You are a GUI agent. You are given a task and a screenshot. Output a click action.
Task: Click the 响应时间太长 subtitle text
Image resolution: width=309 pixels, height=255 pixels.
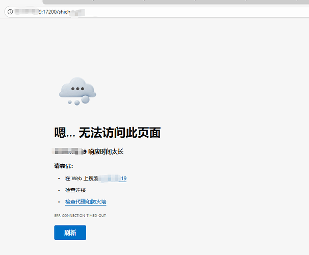click(106, 151)
